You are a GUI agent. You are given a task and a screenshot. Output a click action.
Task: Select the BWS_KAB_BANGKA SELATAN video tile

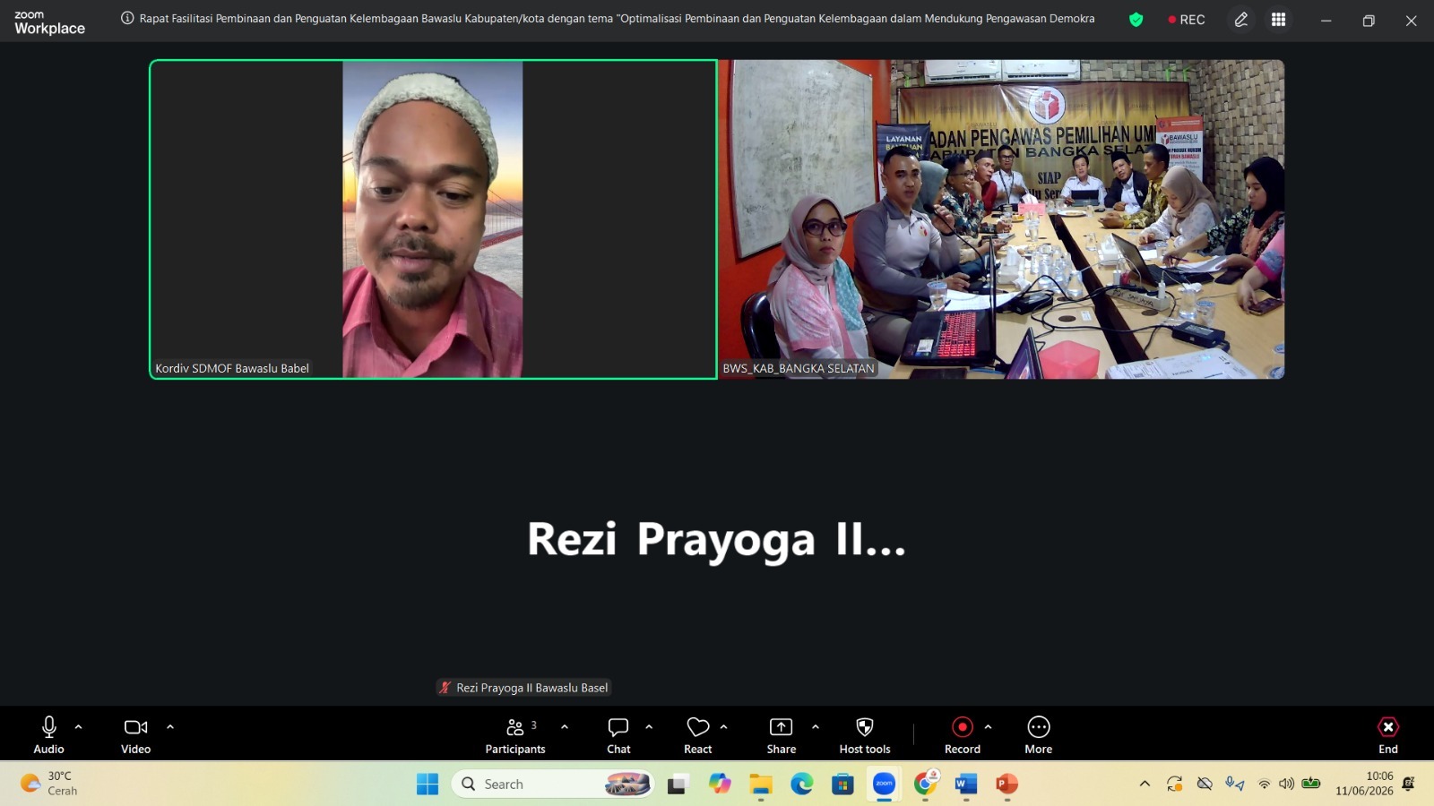[1001, 219]
